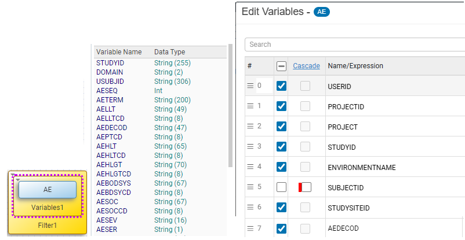
Task: Uncheck the ENVIRONMENTNAME include checkbox
Action: [x=281, y=167]
